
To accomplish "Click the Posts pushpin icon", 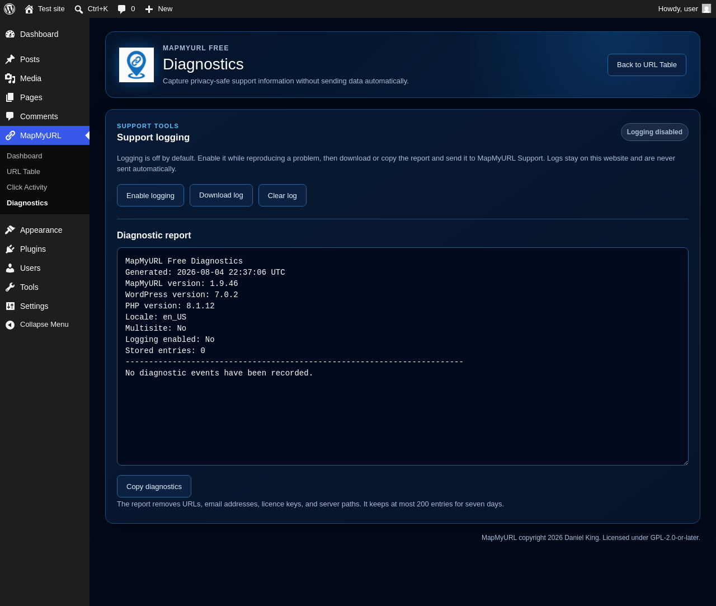I will [x=10, y=59].
